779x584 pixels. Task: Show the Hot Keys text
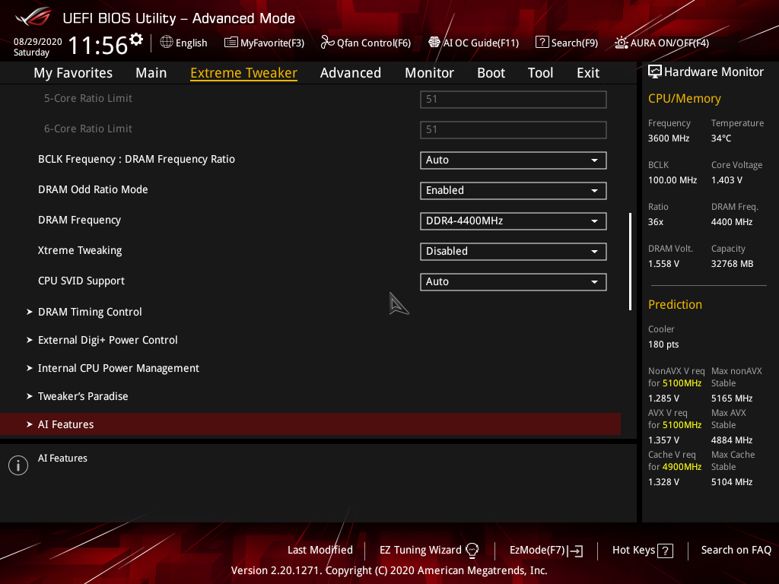(634, 551)
